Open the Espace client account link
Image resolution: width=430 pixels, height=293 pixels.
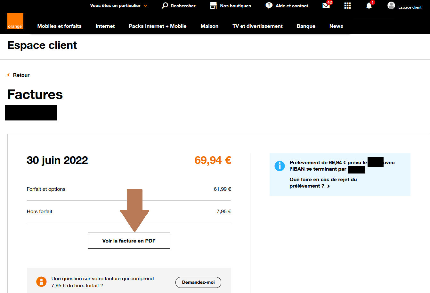click(410, 7)
